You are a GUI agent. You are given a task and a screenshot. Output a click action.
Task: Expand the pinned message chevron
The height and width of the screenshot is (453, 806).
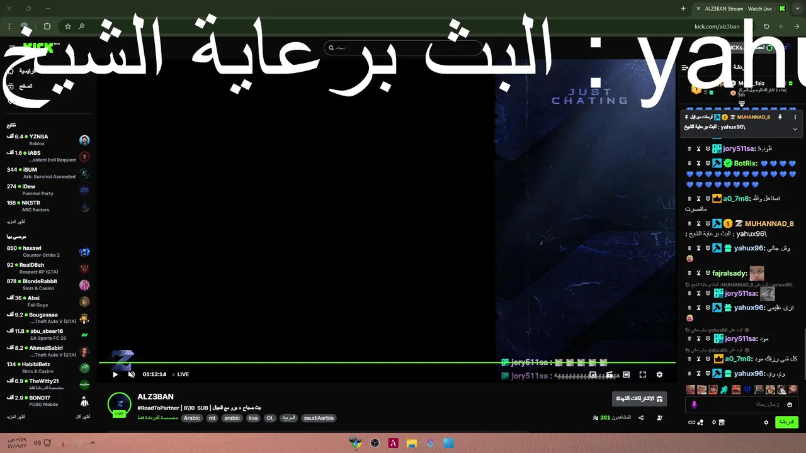pos(795,129)
